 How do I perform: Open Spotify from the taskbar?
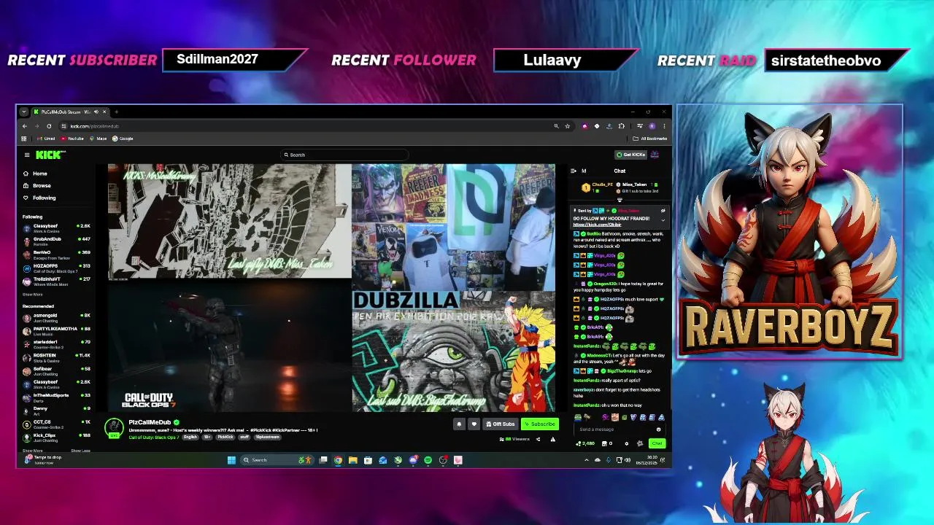pos(428,460)
